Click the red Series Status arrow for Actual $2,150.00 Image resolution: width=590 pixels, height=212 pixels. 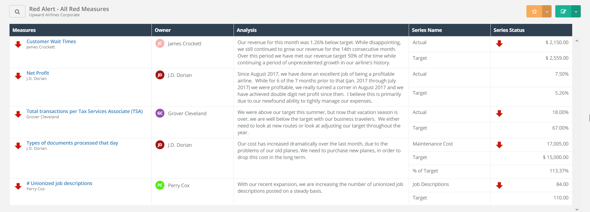pyautogui.click(x=500, y=44)
